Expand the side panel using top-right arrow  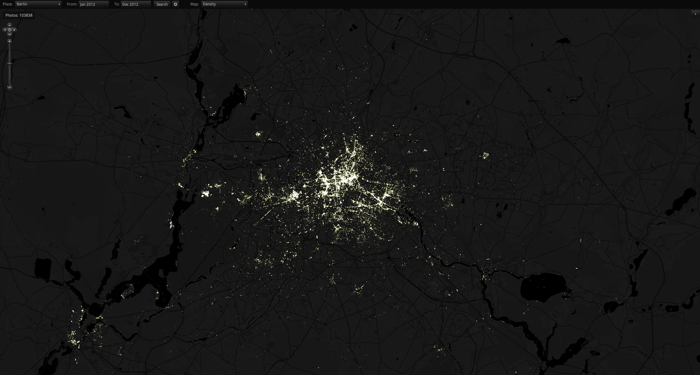pyautogui.click(x=695, y=14)
